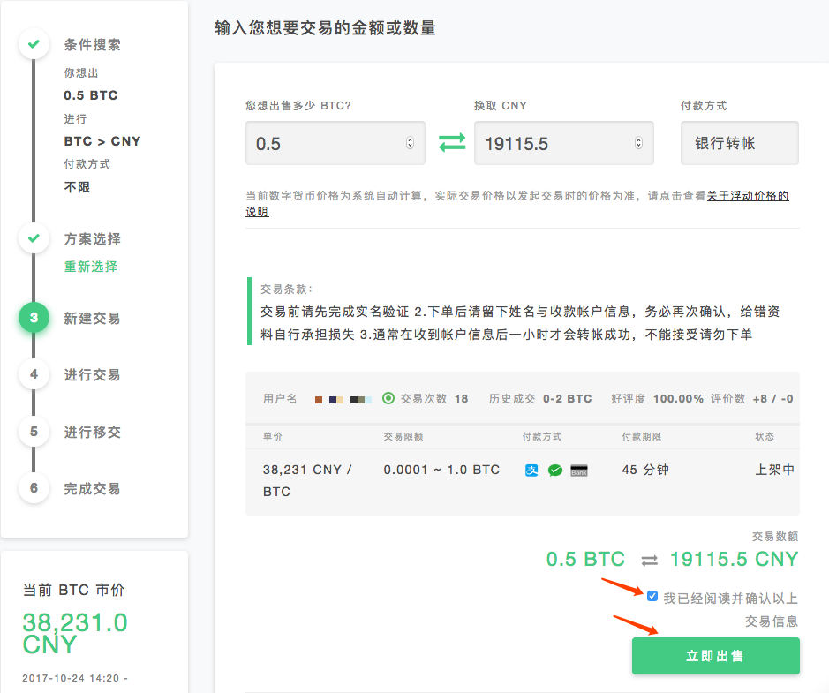Image resolution: width=829 pixels, height=693 pixels.
Task: Click the 输入您想要交易的金额或数量 heading
Action: (x=325, y=28)
